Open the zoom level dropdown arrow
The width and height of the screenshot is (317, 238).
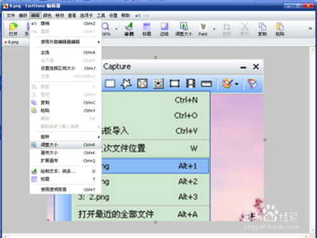coord(117,29)
